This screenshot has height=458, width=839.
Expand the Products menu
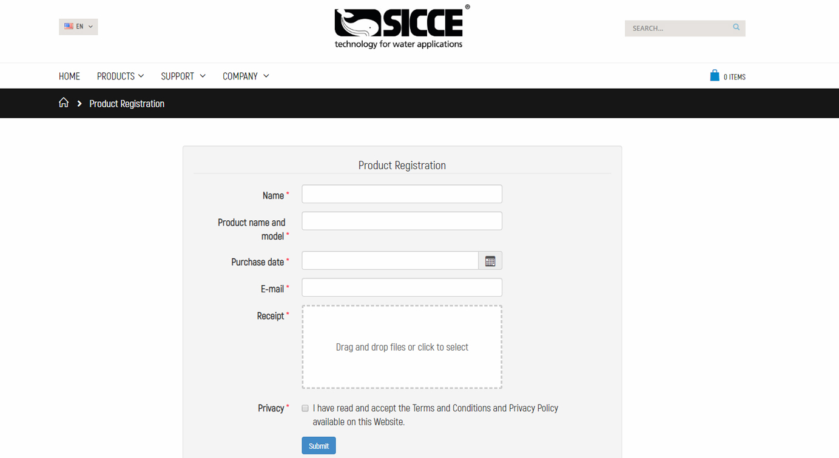(x=120, y=76)
